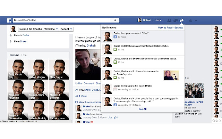The height and width of the screenshot is (139, 222).
Task: Open the sponsored 'Goats in PDX' link
Action: [194, 102]
